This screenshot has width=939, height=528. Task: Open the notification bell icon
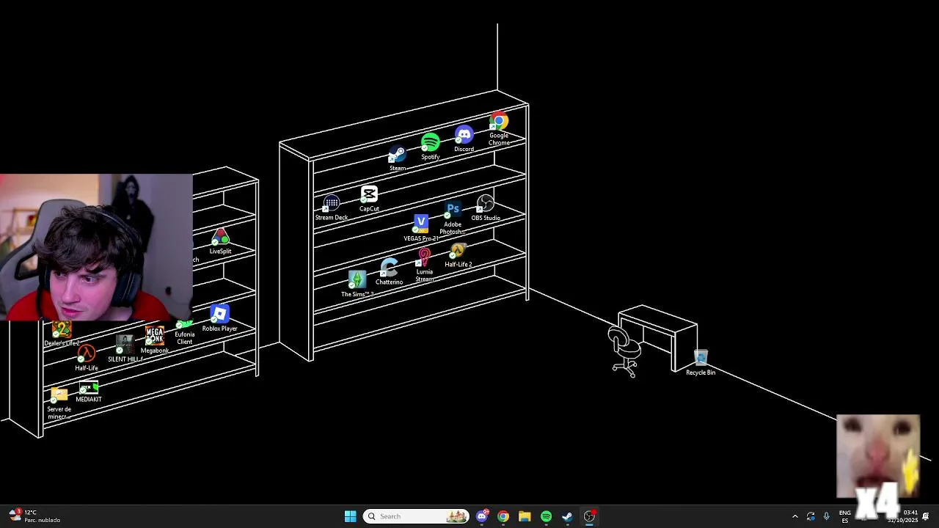pyautogui.click(x=926, y=516)
